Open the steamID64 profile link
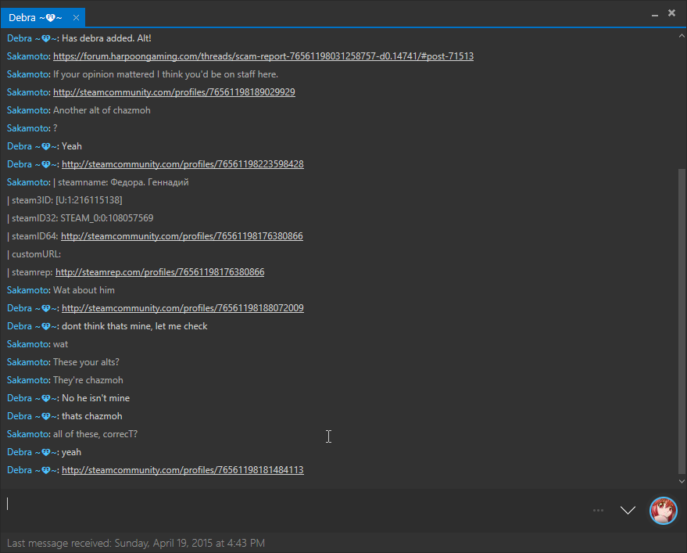Image resolution: width=687 pixels, height=553 pixels. 181,236
